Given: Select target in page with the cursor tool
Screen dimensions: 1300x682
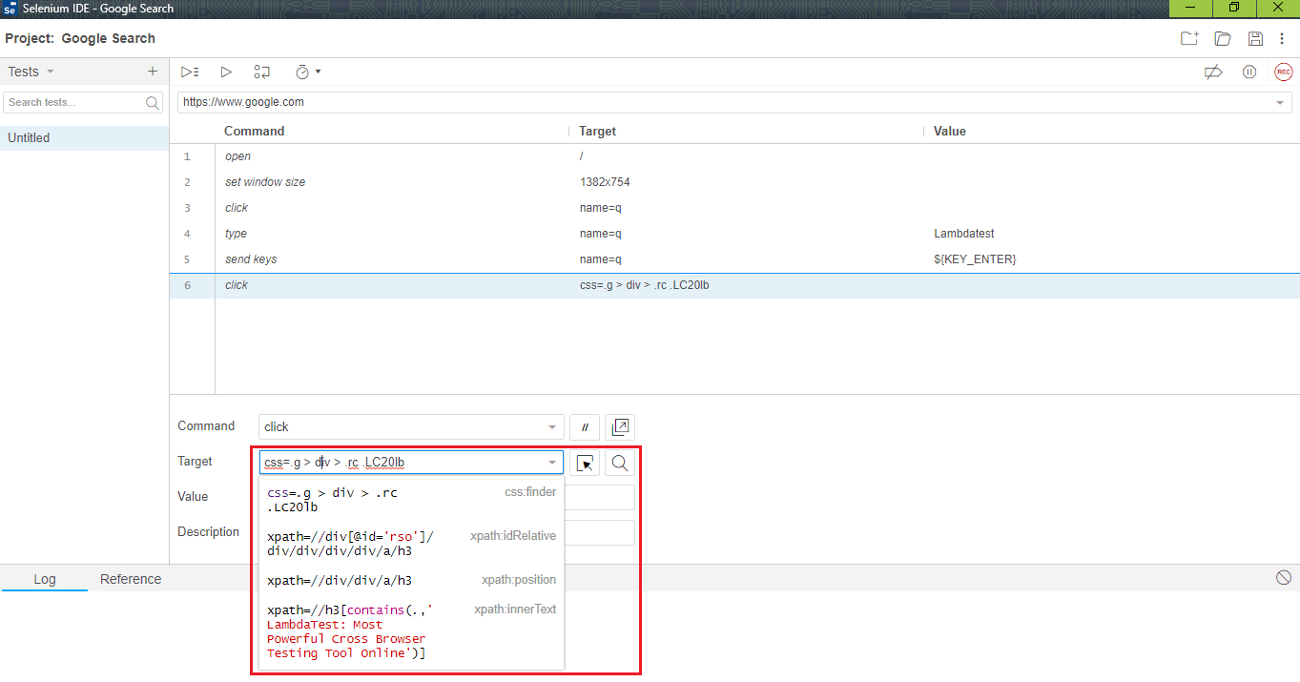Looking at the screenshot, I should [x=585, y=462].
